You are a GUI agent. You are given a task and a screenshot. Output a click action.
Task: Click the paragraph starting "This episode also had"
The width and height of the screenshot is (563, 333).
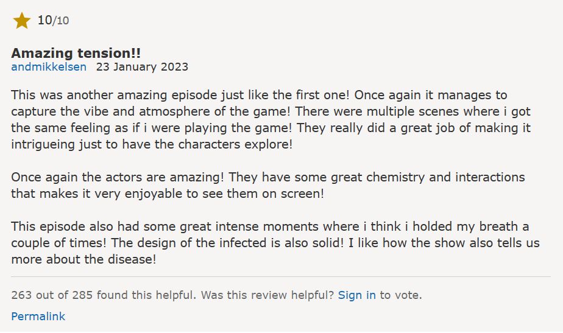pyautogui.click(x=275, y=243)
